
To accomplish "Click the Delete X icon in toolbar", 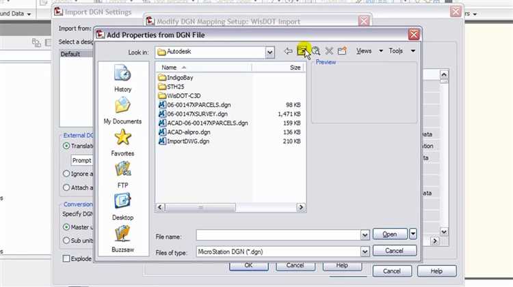I will pos(329,51).
